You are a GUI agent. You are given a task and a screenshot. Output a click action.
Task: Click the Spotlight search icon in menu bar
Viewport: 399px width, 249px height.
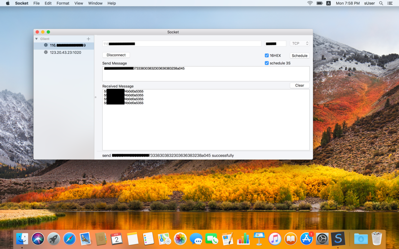381,3
